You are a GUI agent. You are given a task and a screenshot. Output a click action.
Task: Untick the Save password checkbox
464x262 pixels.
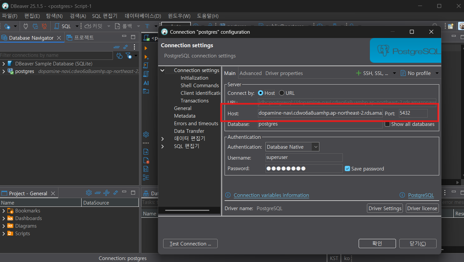click(347, 168)
